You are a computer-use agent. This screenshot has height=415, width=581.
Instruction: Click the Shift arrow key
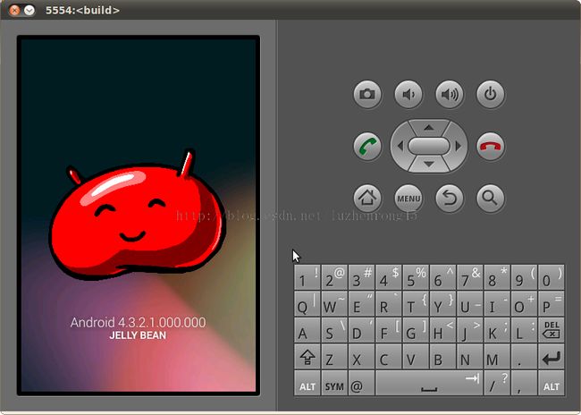tap(307, 357)
